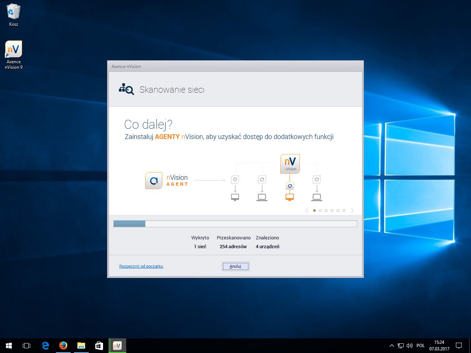Select the fifth slide indicator dot
Image resolution: width=471 pixels, height=353 pixels.
click(338, 211)
